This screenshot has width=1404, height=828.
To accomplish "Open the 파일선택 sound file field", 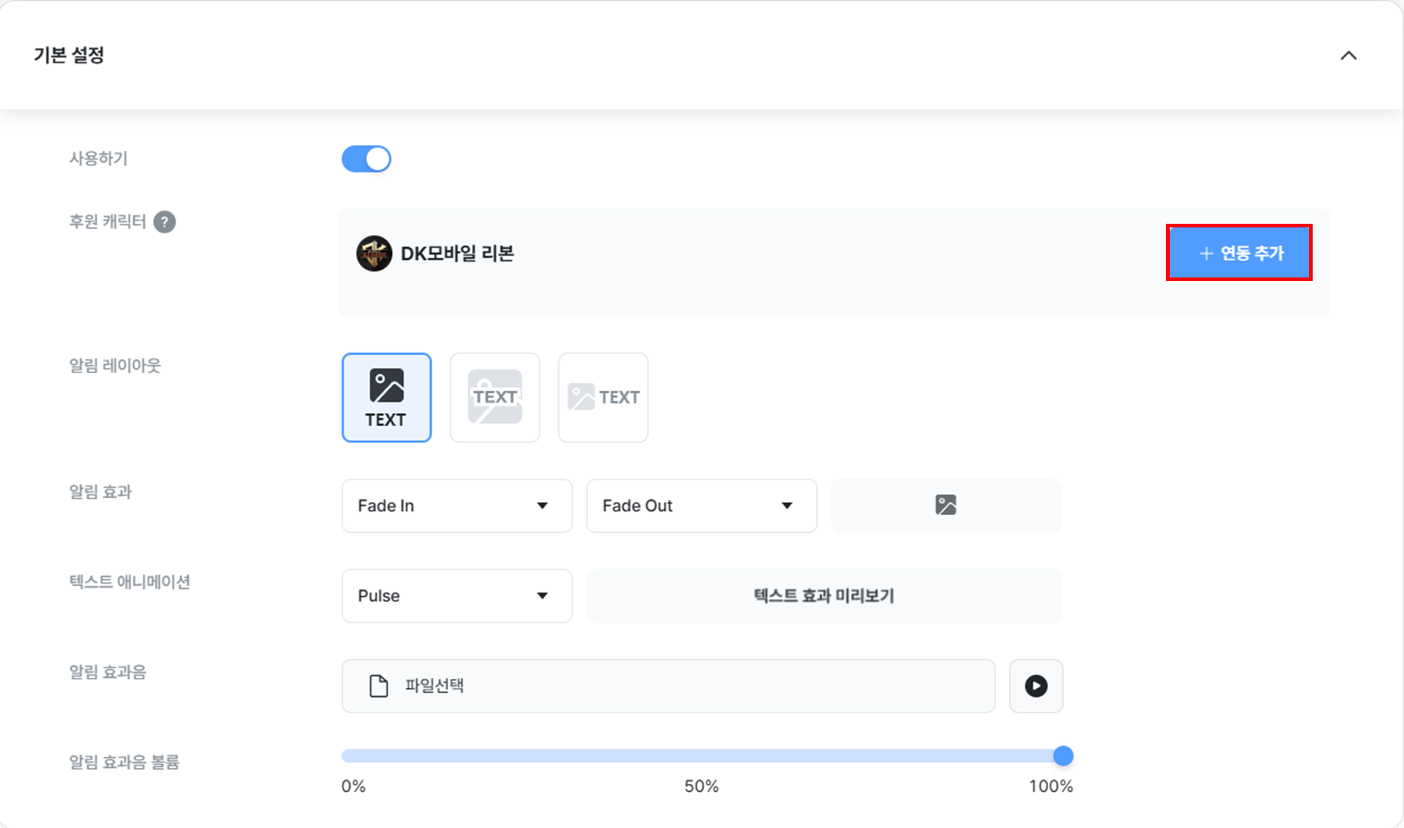I will [668, 686].
